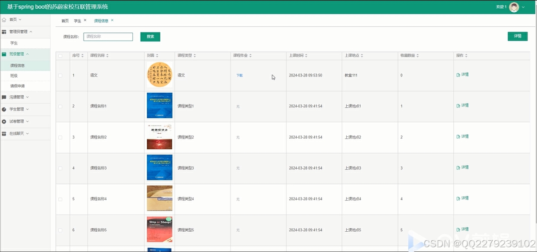Click the home icon next to 首页

[x=4, y=19]
